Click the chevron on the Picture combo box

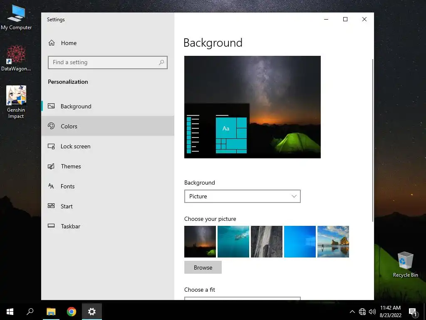tap(294, 196)
